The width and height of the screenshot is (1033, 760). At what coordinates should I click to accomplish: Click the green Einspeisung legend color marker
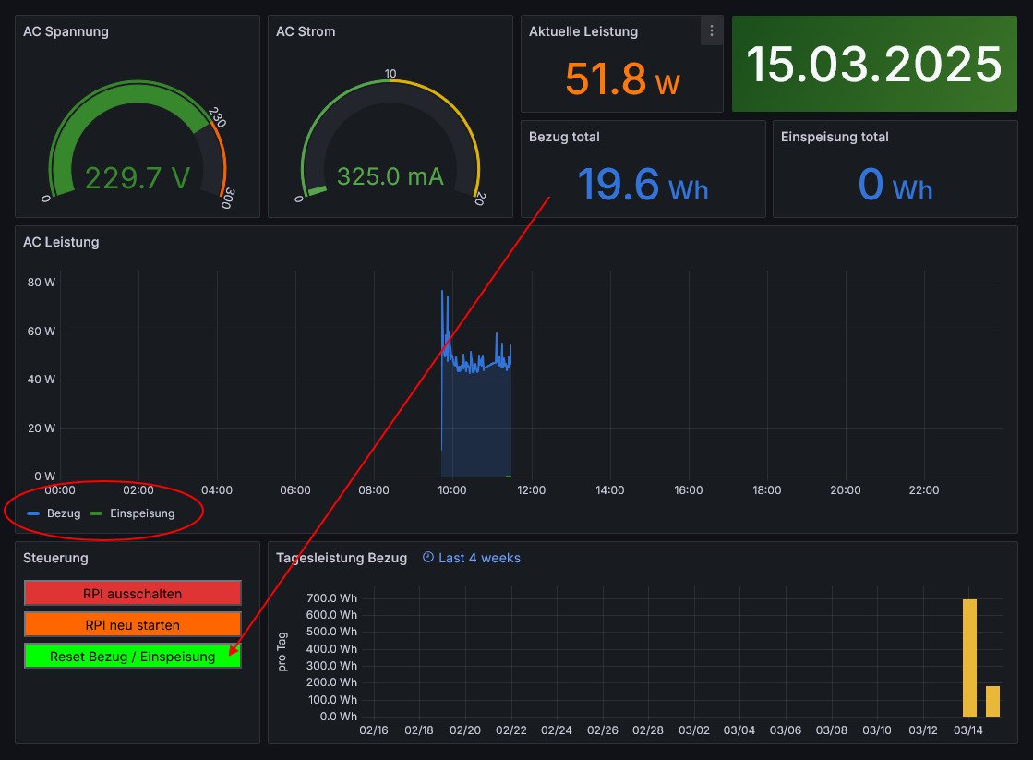click(97, 513)
